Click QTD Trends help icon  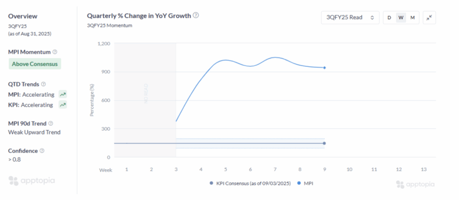[x=44, y=84]
